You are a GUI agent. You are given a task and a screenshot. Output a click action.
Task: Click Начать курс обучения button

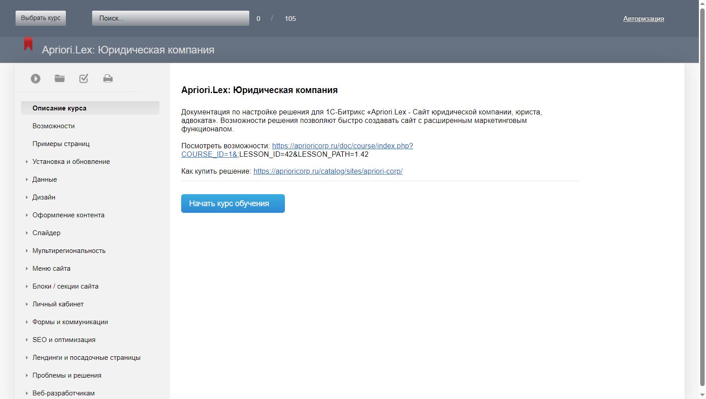[x=233, y=204]
